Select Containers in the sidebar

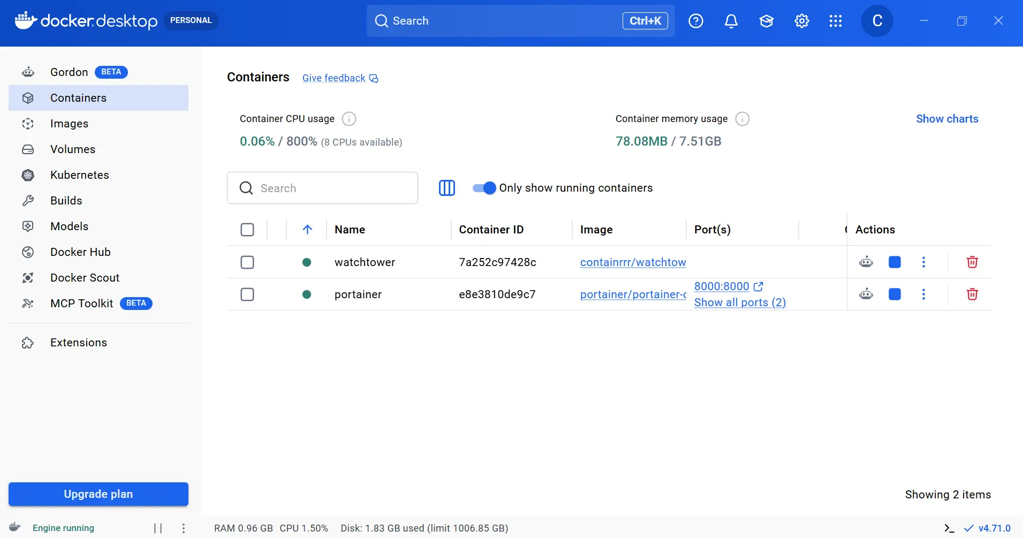[98, 98]
